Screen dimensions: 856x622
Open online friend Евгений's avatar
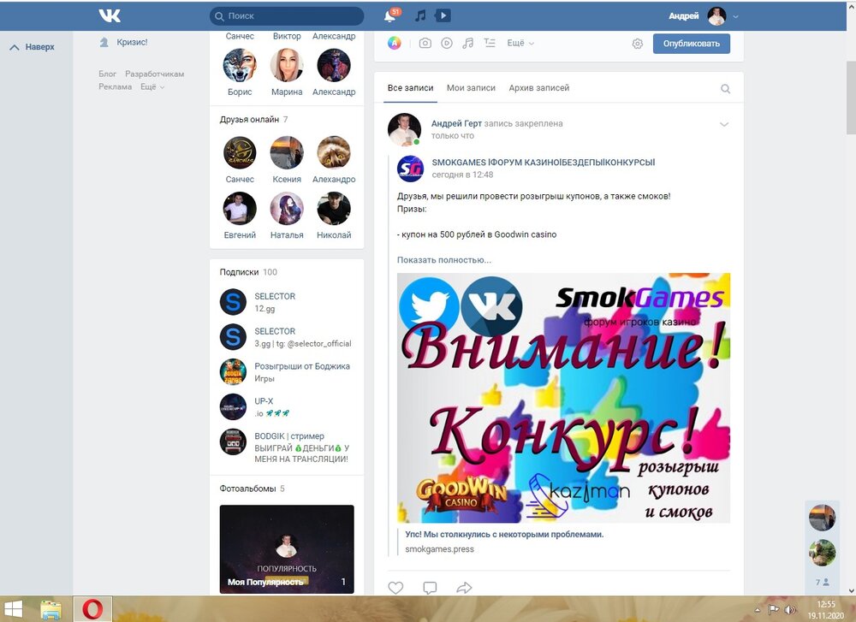click(240, 209)
